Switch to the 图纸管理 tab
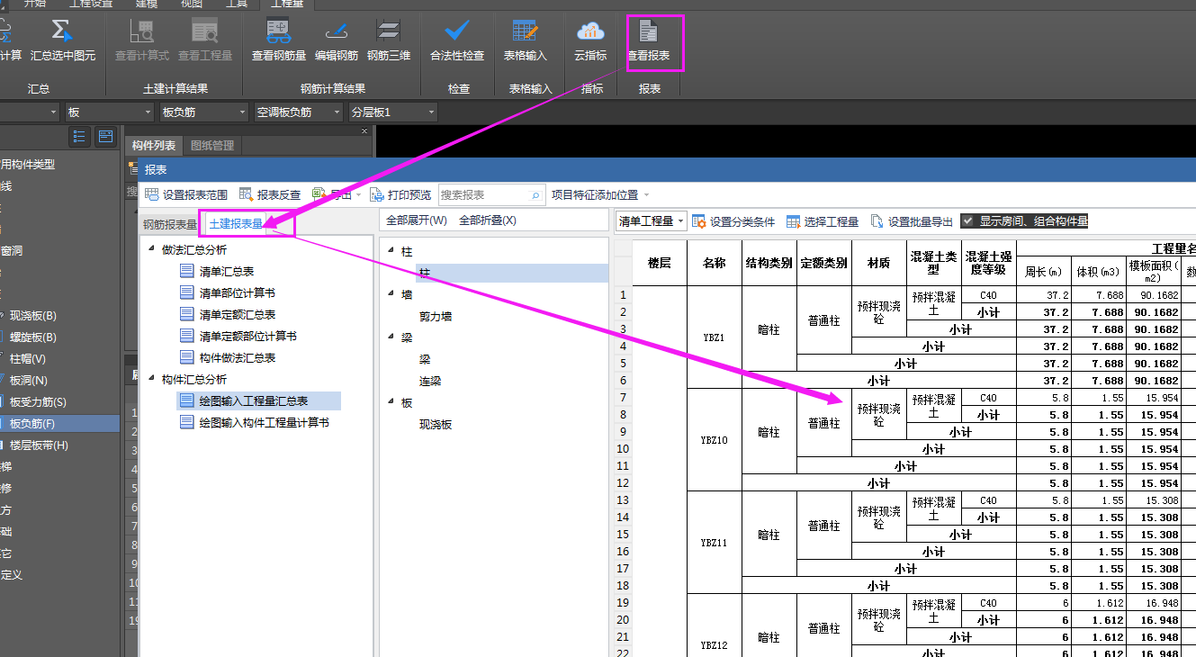Screen dimensions: 1196x657 click(x=212, y=146)
